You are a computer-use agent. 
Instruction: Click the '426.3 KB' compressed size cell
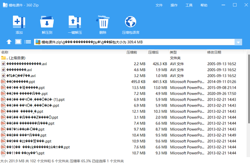click(x=160, y=64)
